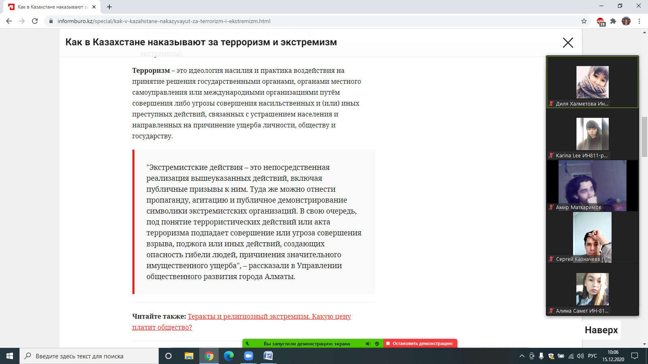Open Cortana circle in taskbar
Viewport: 648px width, 364px height.
pos(168,356)
